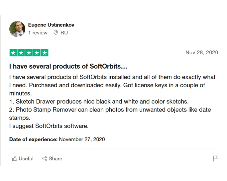Click the Nov 28, 2020 review date
227x181 pixels.
[202, 53]
